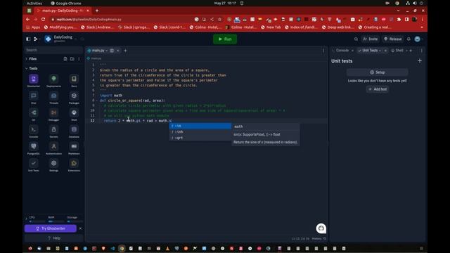Image resolution: width=450 pixels, height=253 pixels.
Task: Switch to the Unit Tests tab
Action: [x=370, y=51]
